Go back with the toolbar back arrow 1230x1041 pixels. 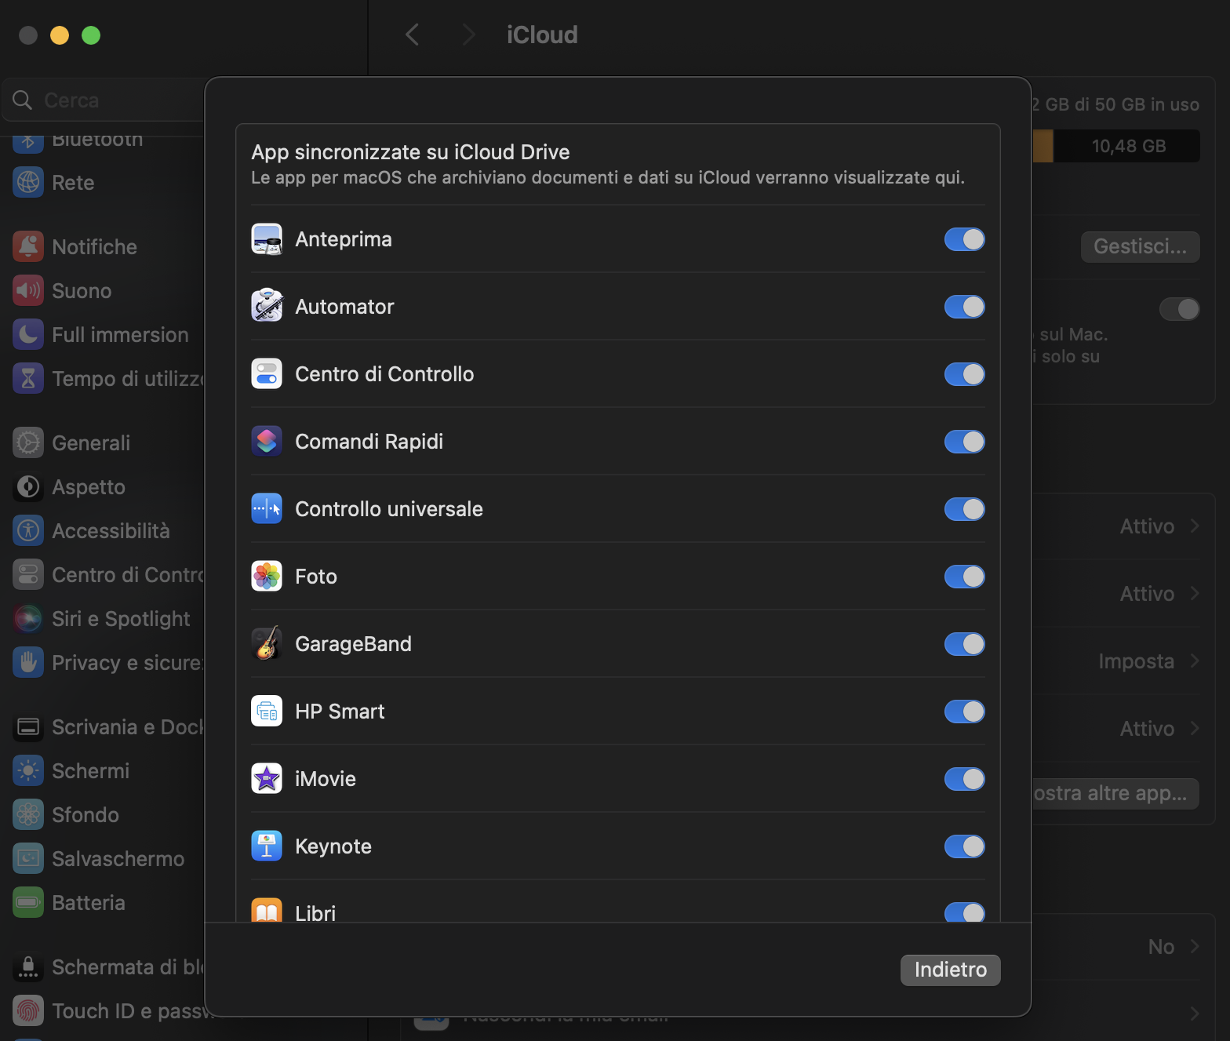pyautogui.click(x=413, y=35)
